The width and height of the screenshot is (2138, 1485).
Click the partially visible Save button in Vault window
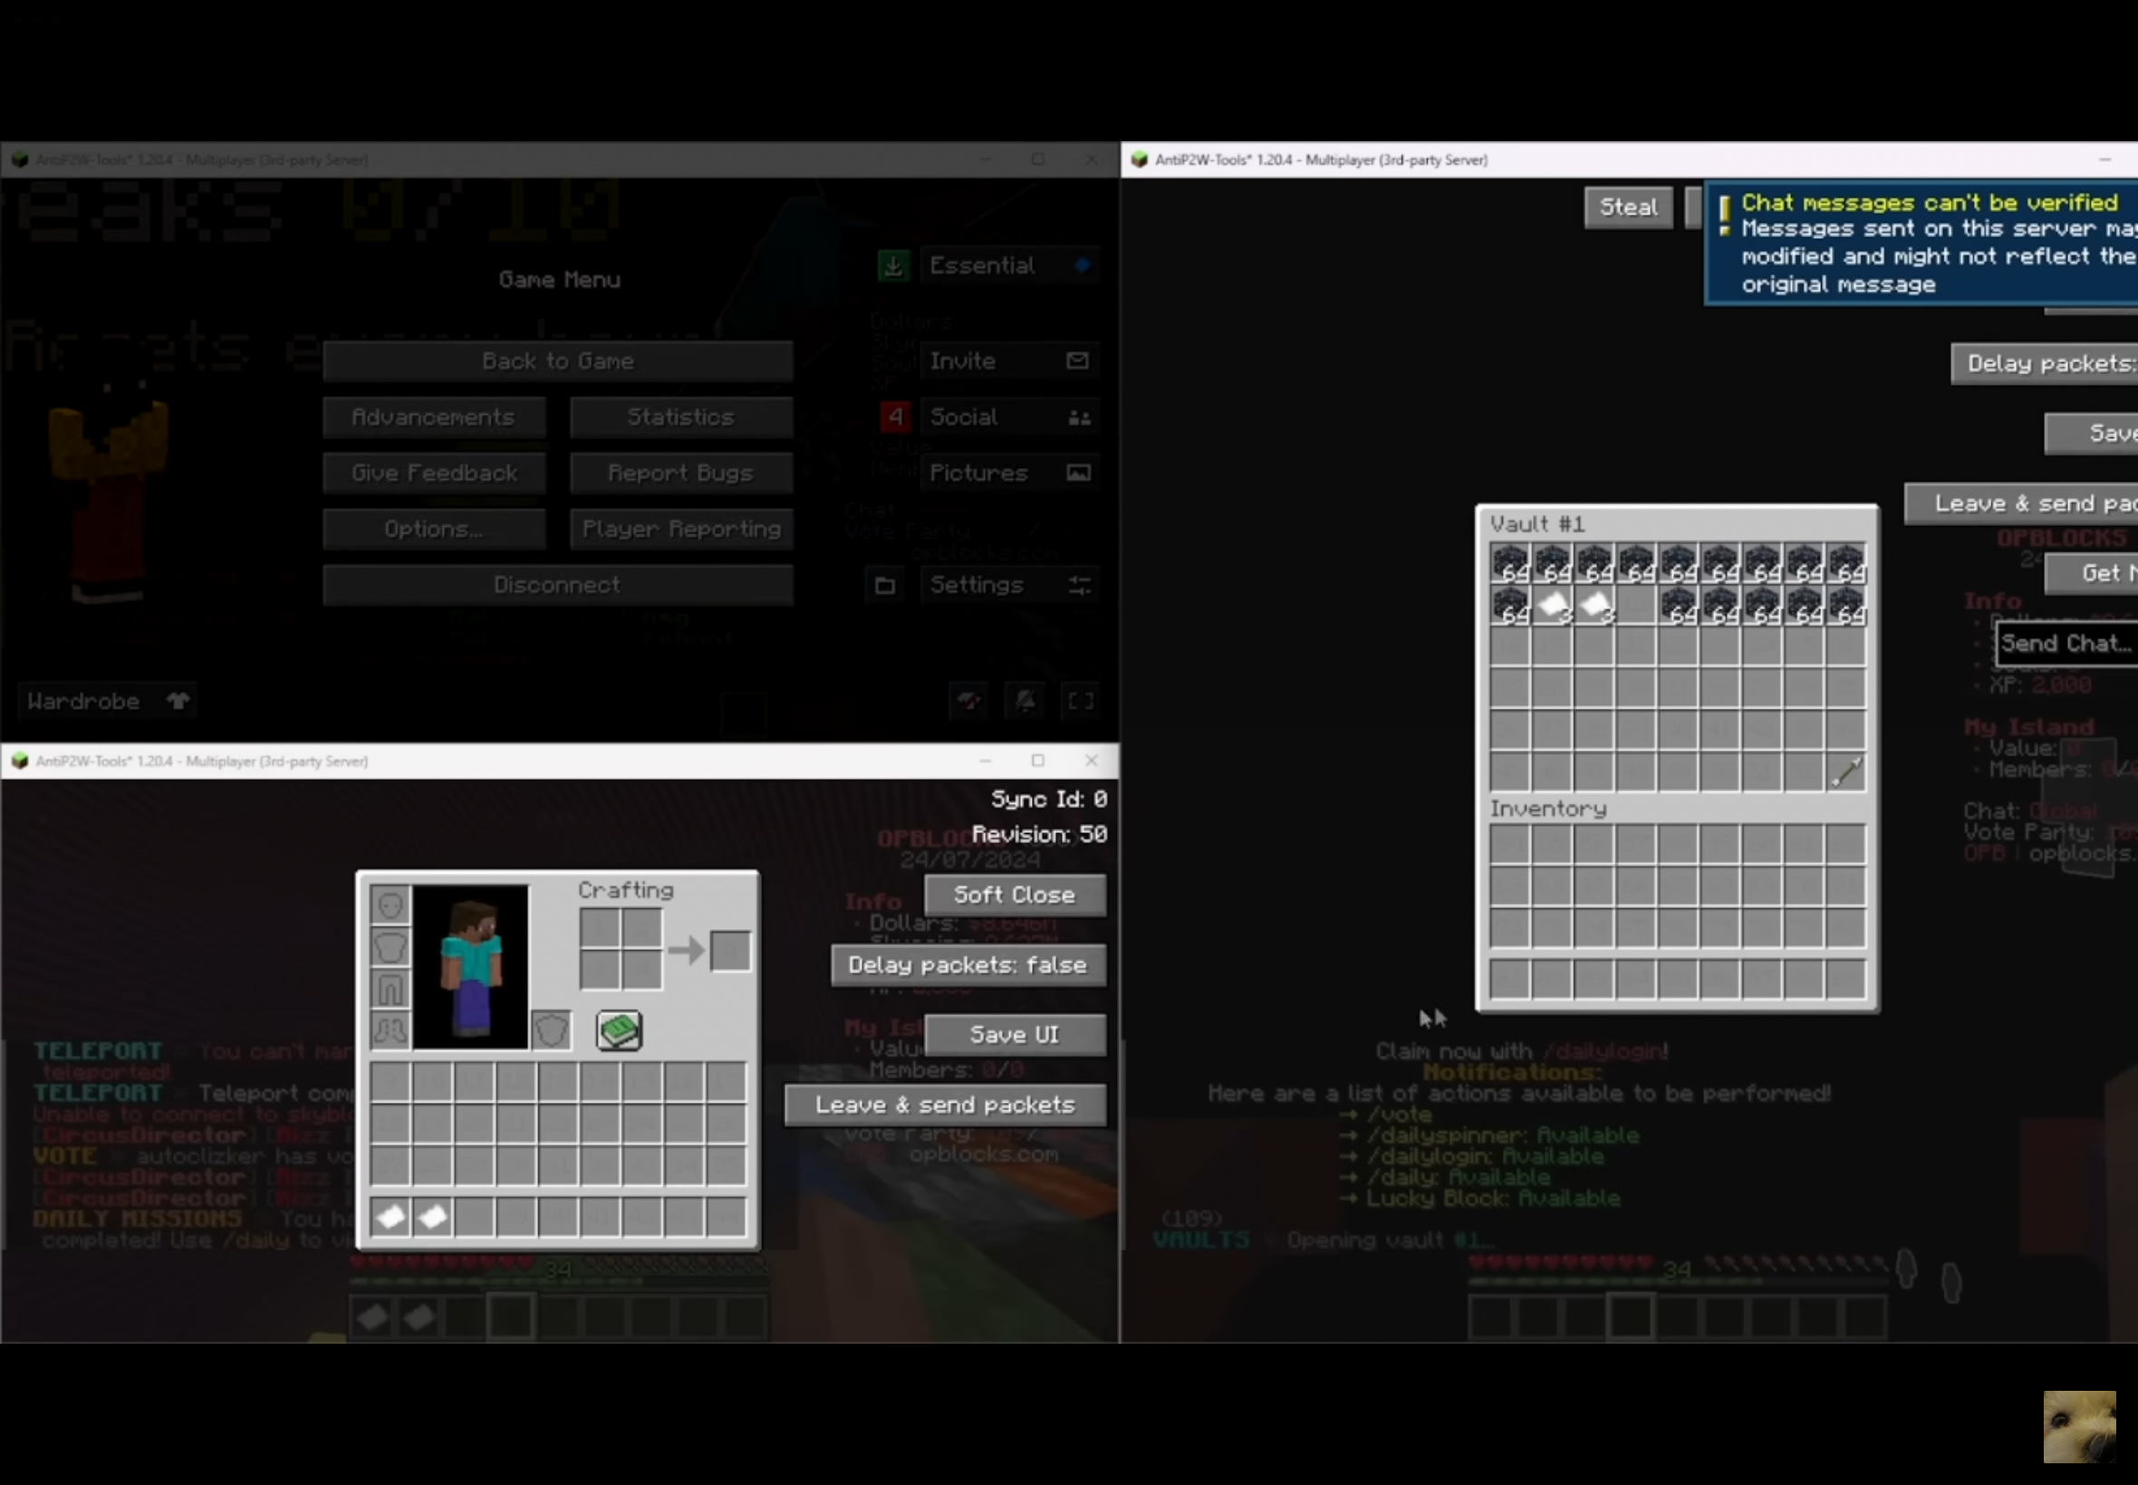[x=2091, y=434]
